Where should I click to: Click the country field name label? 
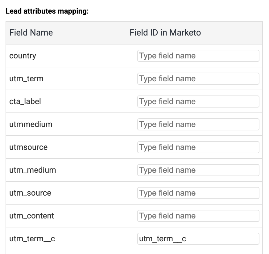23,56
